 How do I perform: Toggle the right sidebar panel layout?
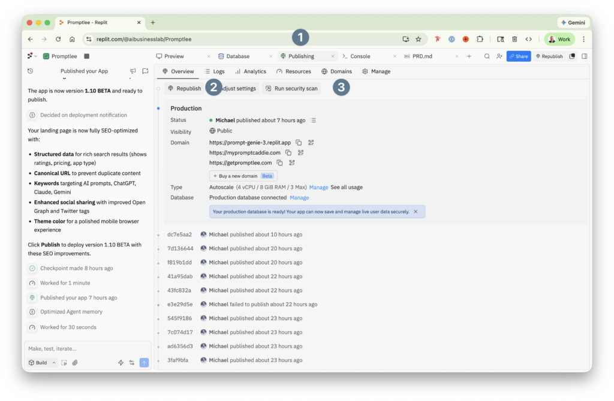click(x=584, y=56)
